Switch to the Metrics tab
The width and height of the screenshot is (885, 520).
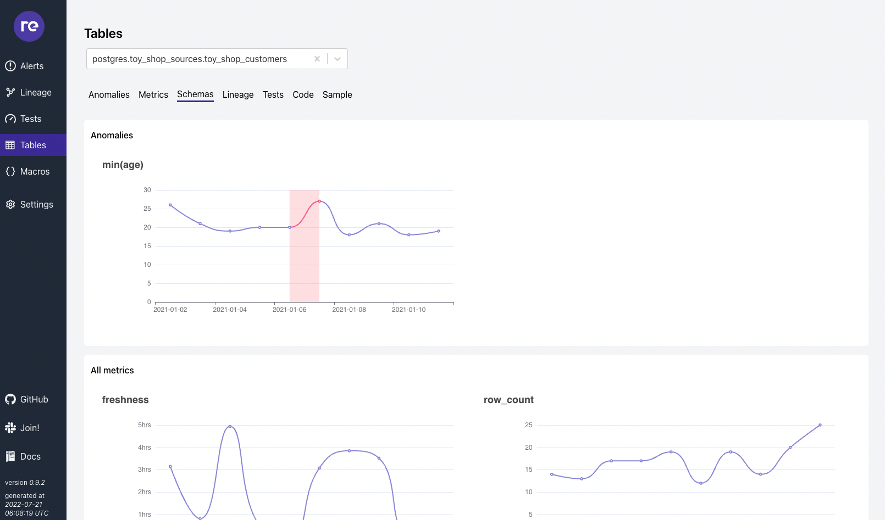coord(153,94)
